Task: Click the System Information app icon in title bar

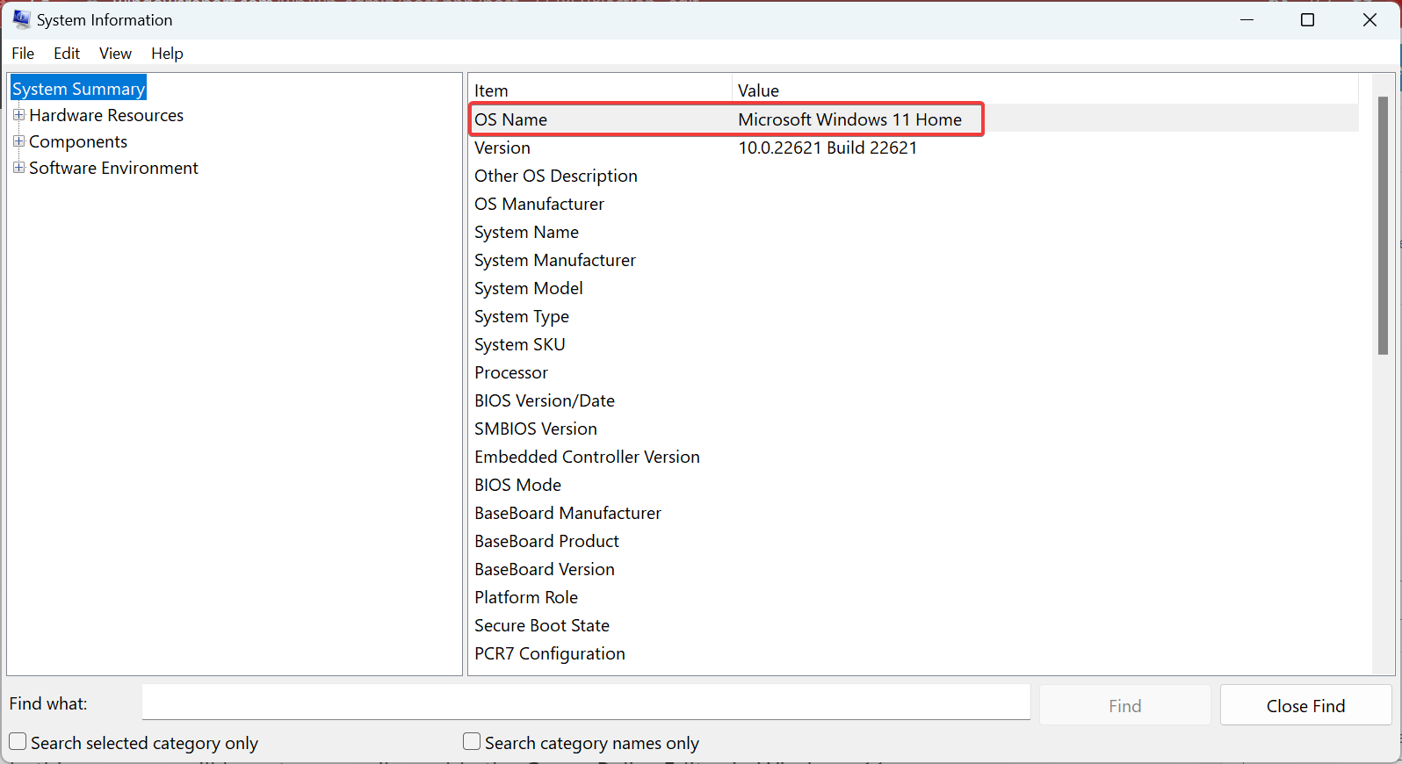Action: (21, 19)
